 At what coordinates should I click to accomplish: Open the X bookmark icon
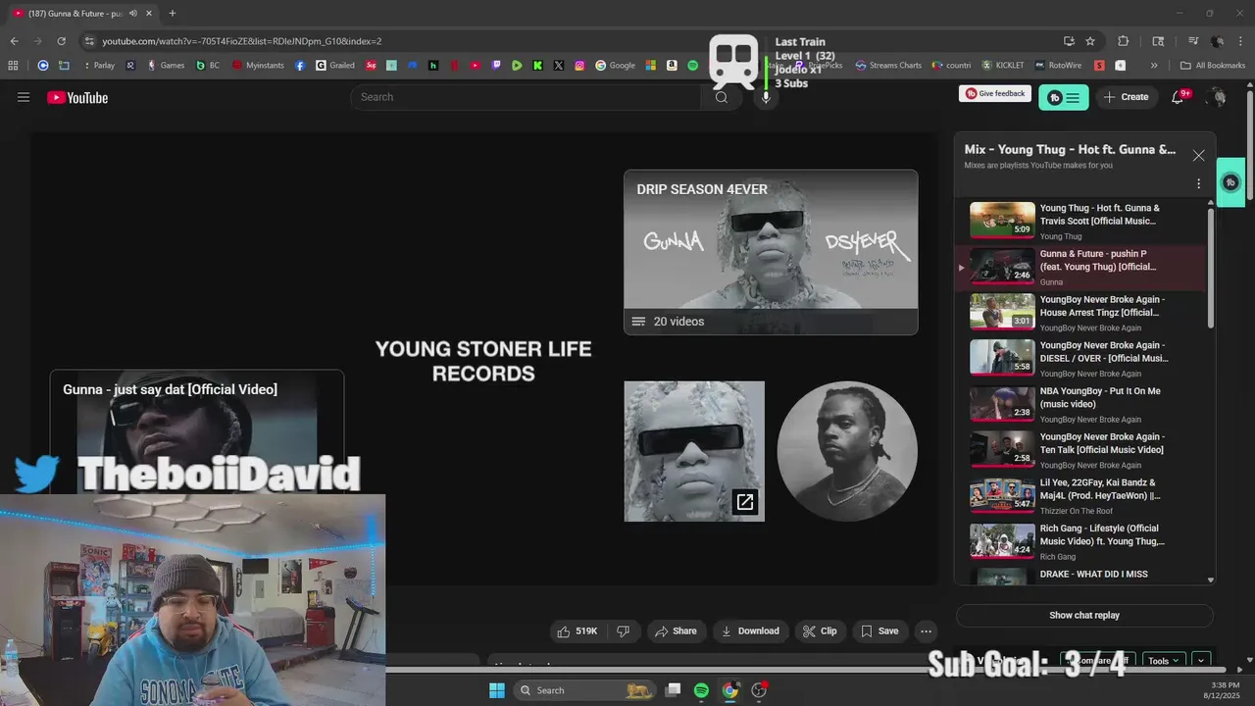[x=558, y=66]
